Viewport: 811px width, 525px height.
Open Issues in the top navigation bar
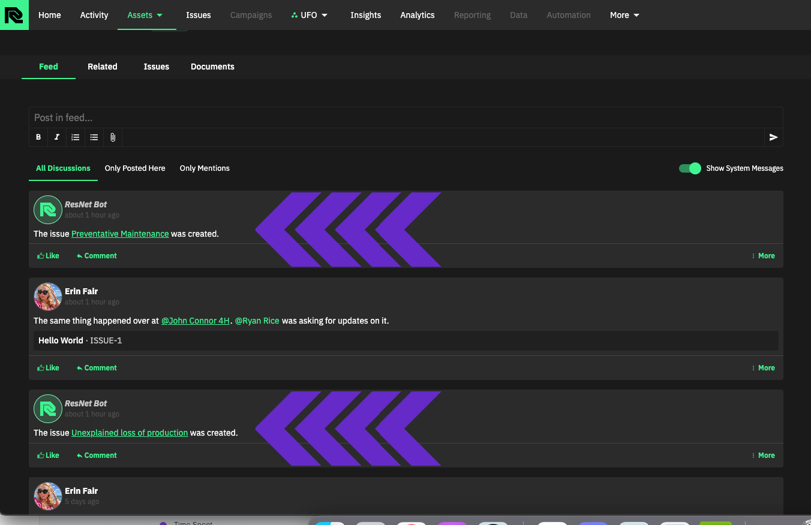(199, 15)
